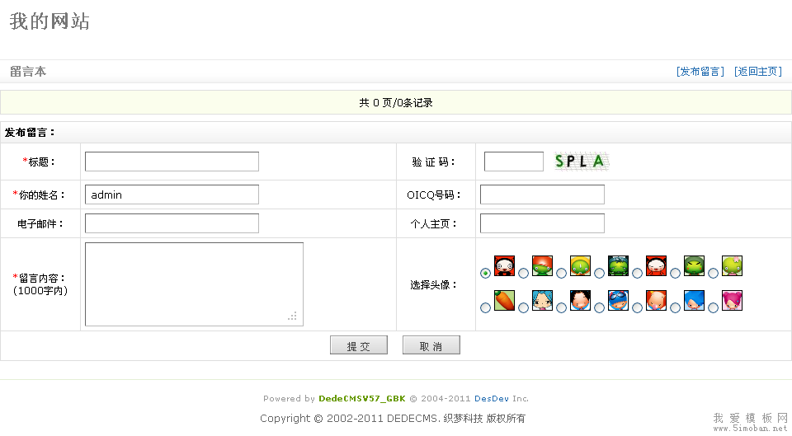
Task: Click the carrot avatar image
Action: 504,300
